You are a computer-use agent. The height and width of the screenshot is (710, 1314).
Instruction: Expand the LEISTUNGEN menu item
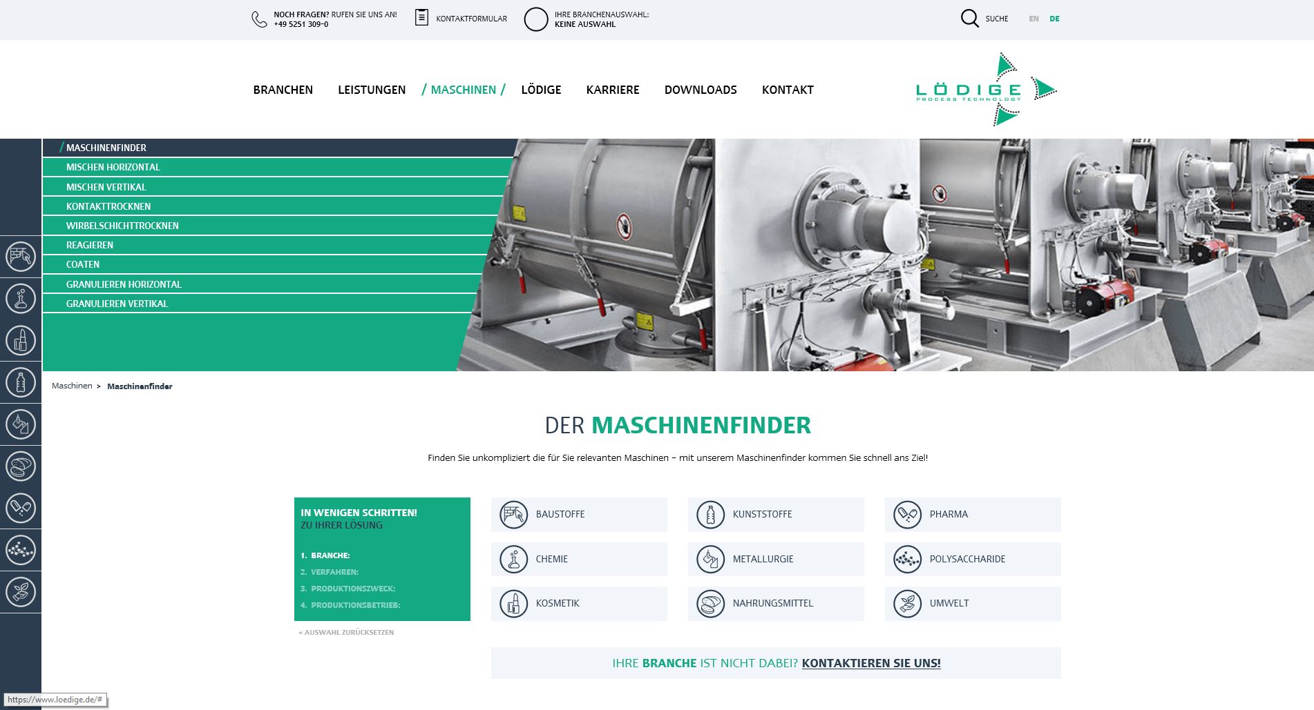[371, 90]
